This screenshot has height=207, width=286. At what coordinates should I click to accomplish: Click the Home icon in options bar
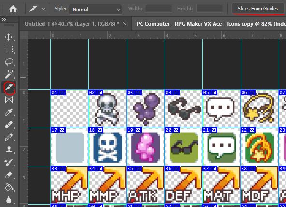point(13,9)
